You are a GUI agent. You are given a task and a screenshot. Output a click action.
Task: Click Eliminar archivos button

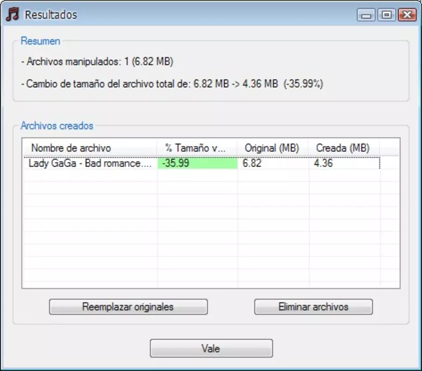[313, 307]
